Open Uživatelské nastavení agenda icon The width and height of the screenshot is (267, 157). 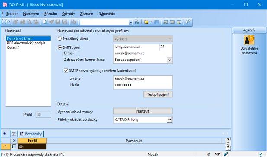tap(249, 41)
